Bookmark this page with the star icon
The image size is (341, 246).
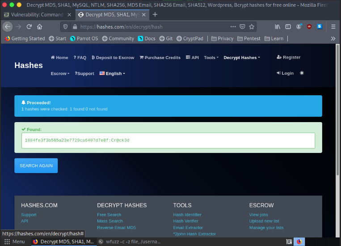[252, 27]
